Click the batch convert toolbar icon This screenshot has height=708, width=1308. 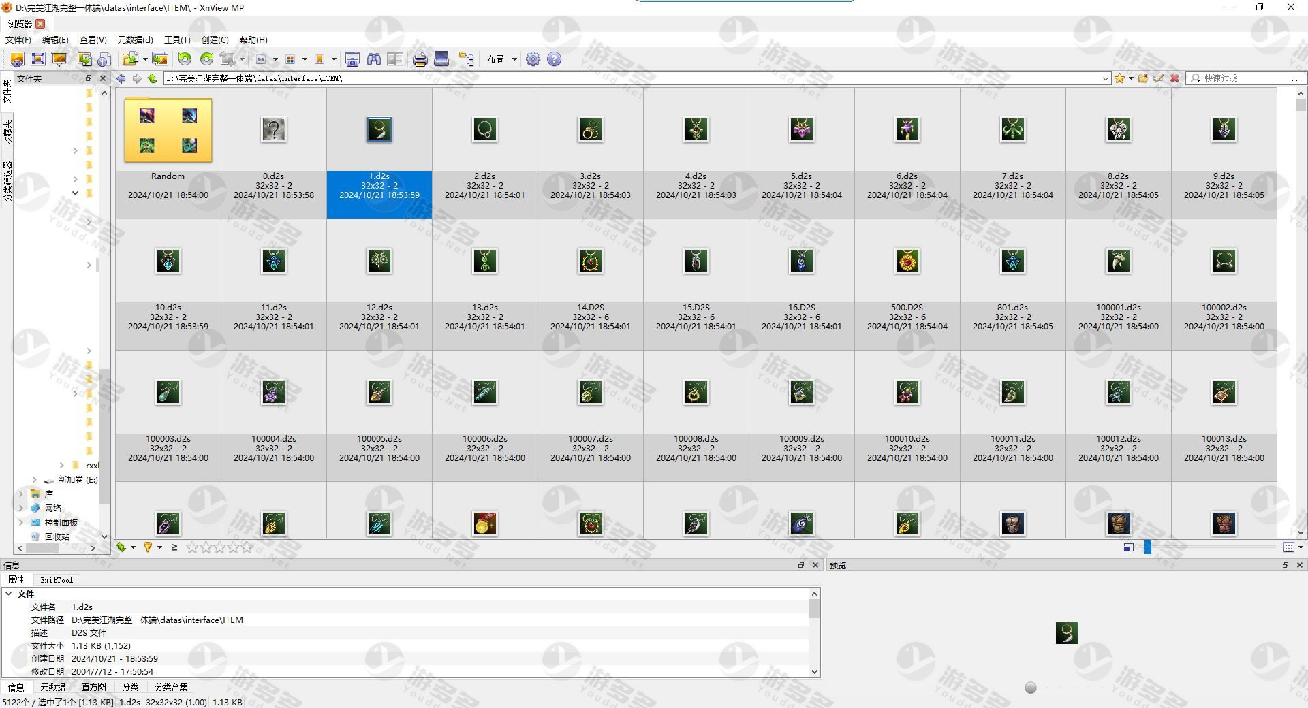(x=84, y=59)
